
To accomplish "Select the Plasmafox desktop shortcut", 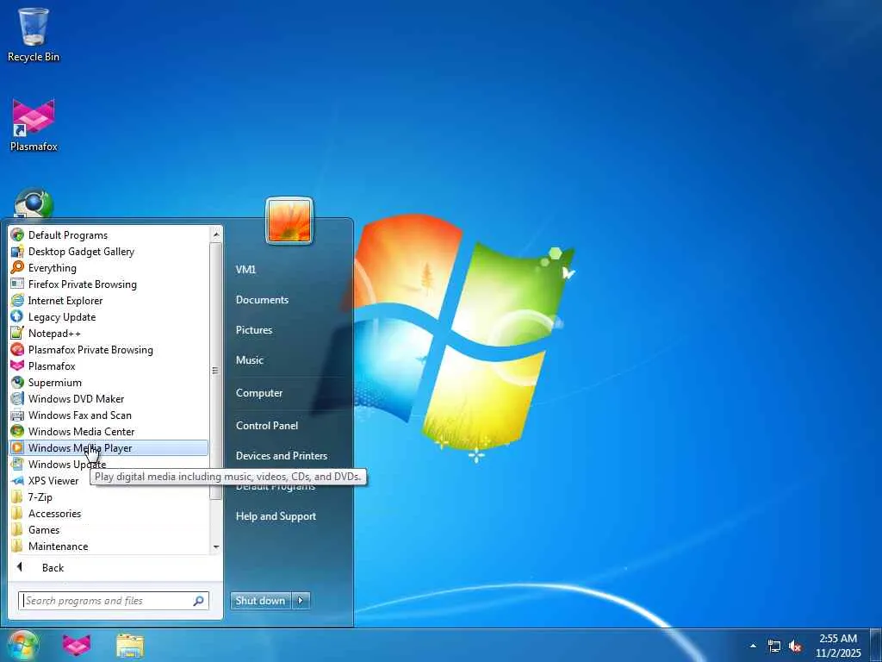I will 34,125.
